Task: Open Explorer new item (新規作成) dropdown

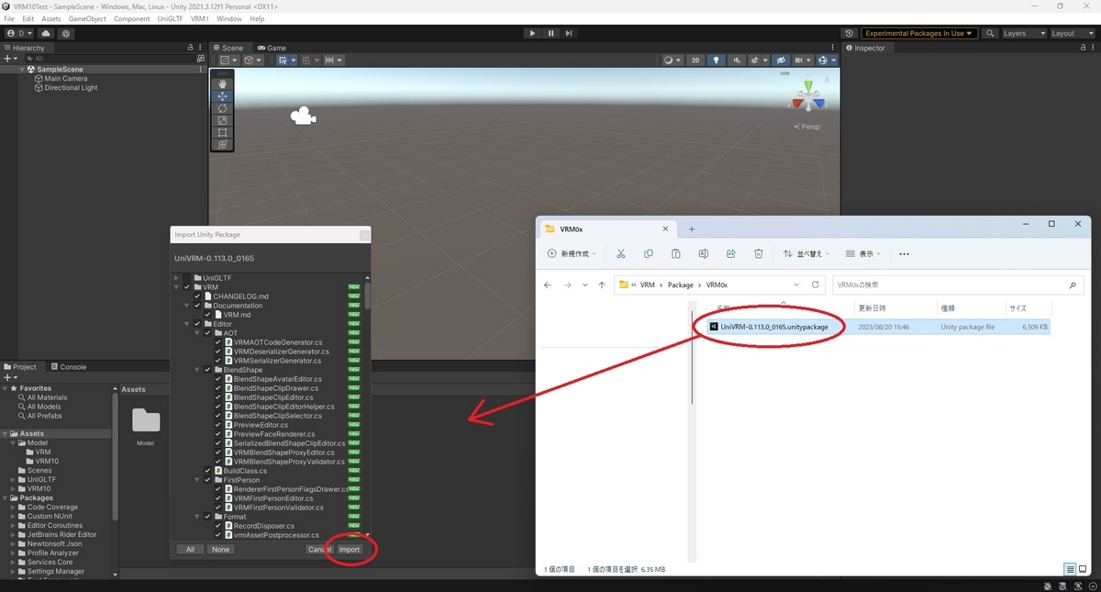Action: click(572, 253)
